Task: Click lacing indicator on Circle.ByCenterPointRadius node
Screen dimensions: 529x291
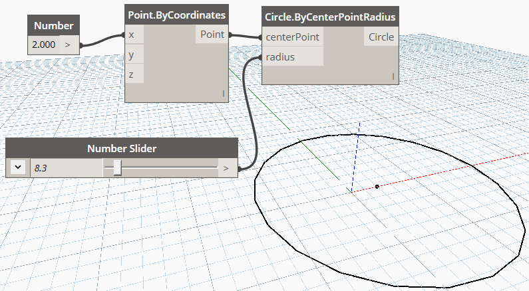Action: [393, 76]
